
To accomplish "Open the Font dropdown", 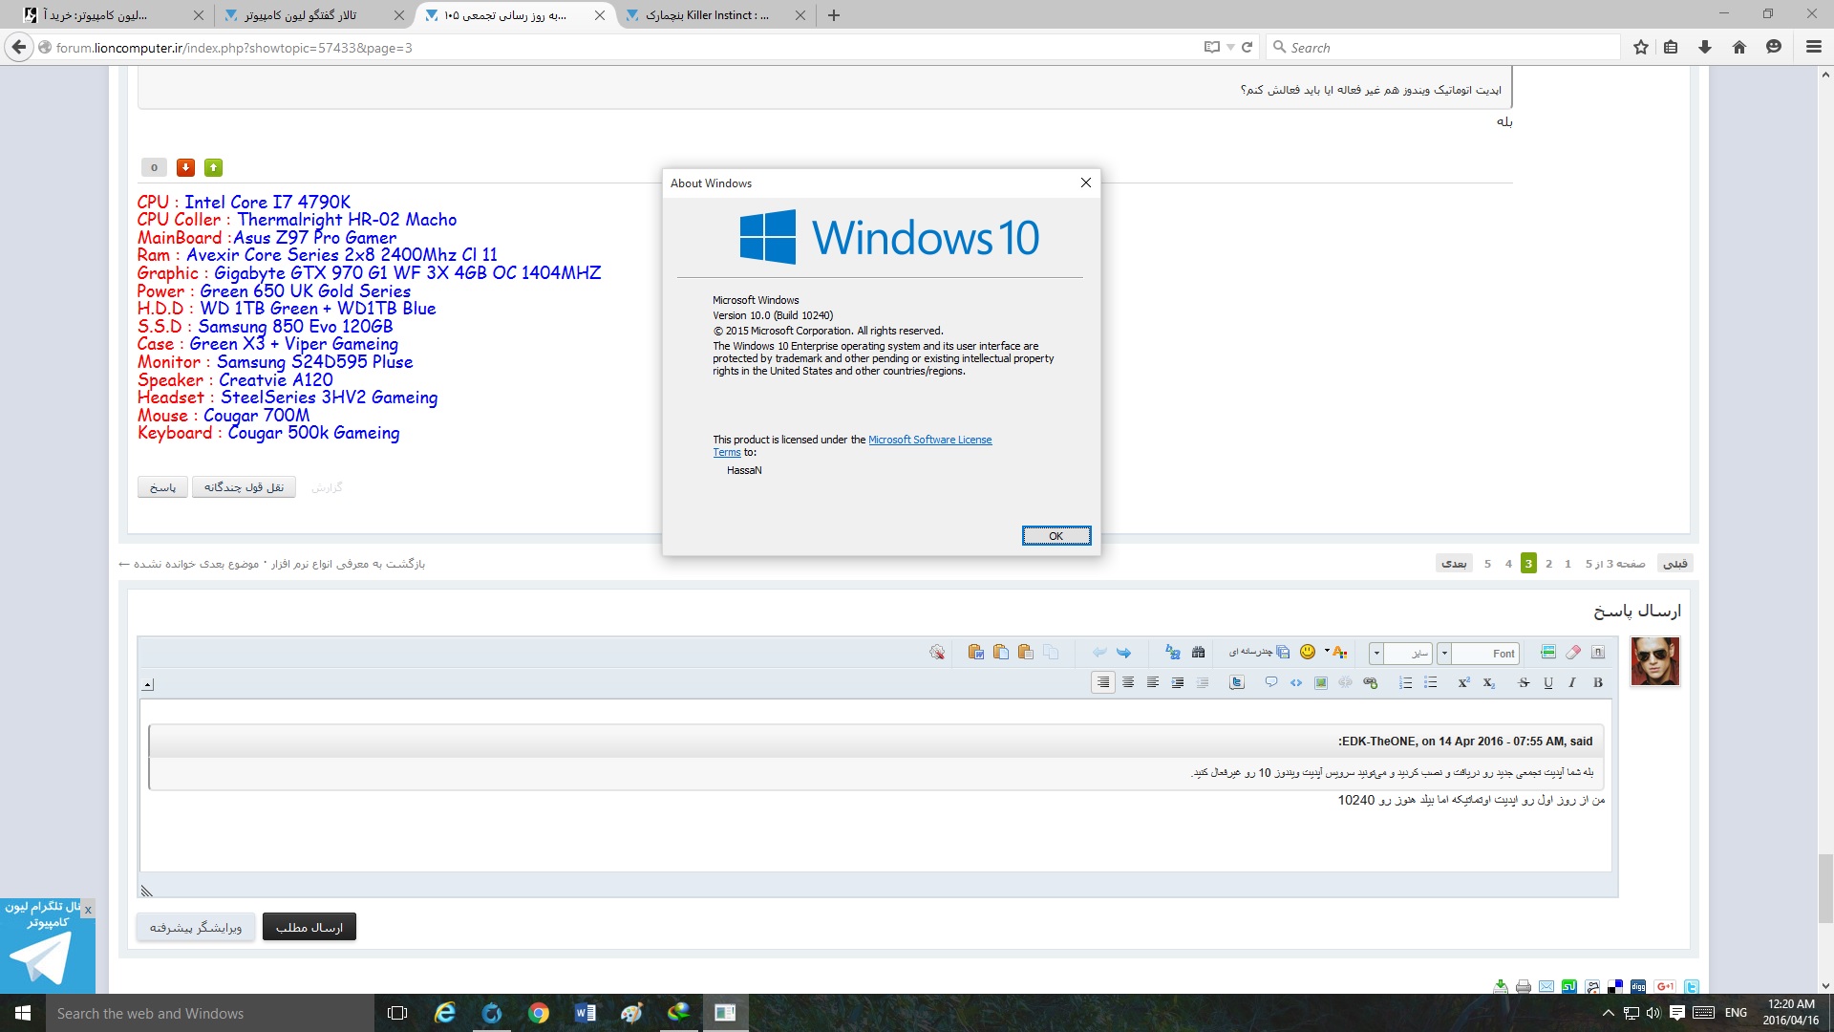I will point(1444,654).
